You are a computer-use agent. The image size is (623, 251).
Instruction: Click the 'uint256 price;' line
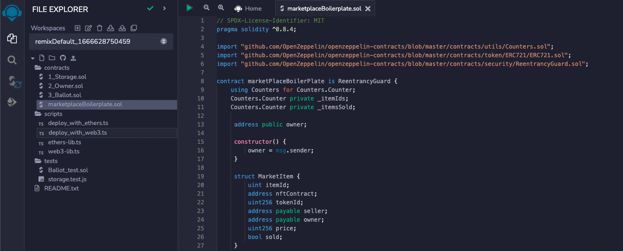tap(272, 228)
